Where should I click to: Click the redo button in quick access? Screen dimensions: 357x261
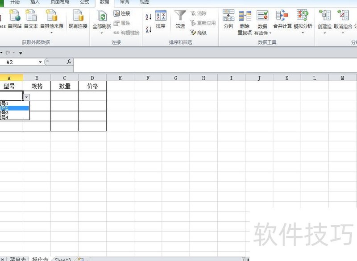point(8,53)
